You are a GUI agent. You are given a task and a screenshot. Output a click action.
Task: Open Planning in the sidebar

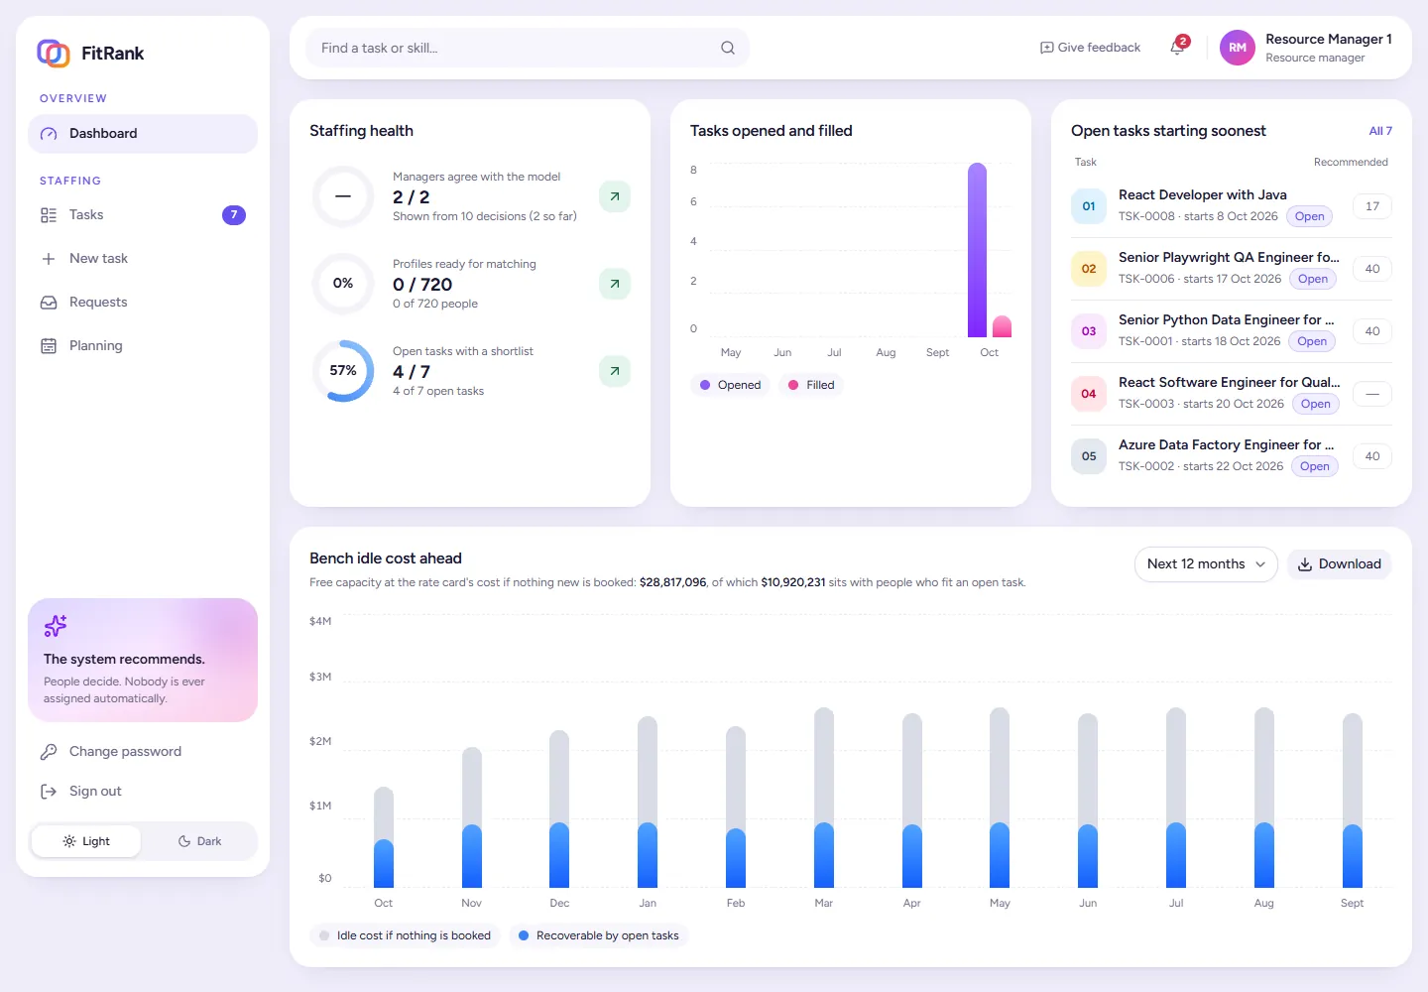click(x=143, y=346)
